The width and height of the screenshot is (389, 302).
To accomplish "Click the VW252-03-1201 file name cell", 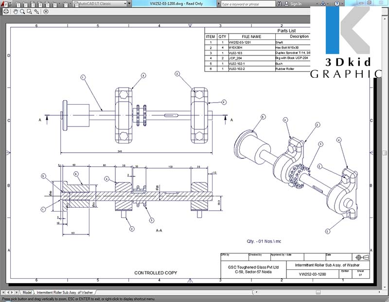I will click(x=252, y=42).
